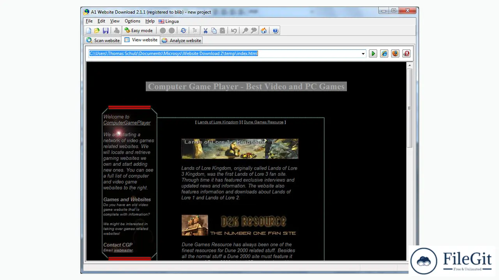Click the Undo arrow icon
Screen dimensions: 499x280
pos(234,31)
